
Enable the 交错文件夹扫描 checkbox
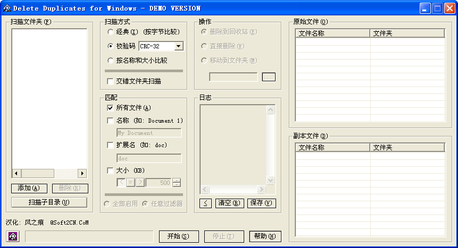(x=111, y=81)
